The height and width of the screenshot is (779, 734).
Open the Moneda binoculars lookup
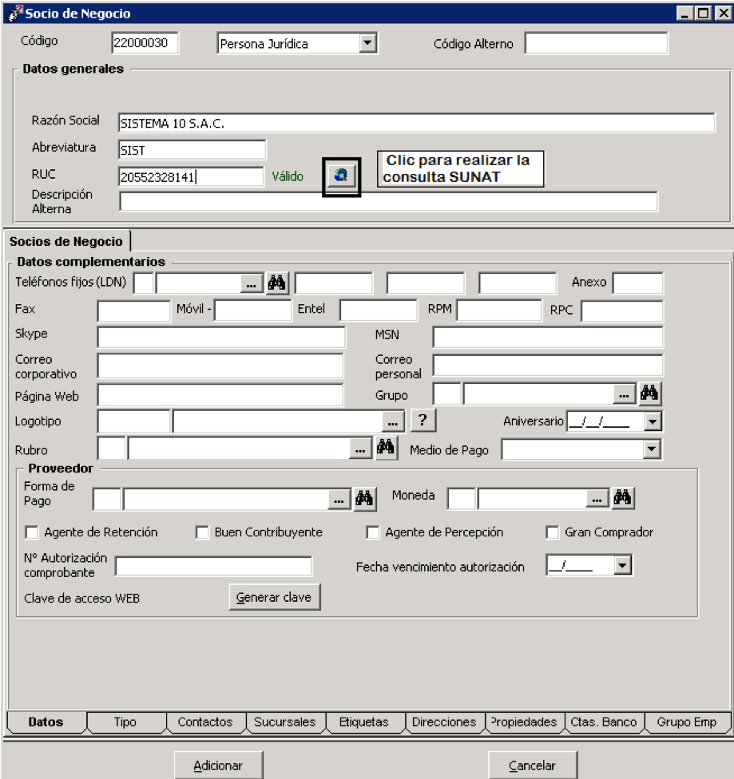pyautogui.click(x=623, y=498)
